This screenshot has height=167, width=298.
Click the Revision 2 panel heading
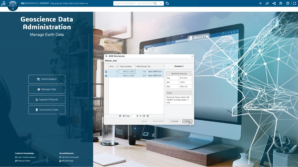pyautogui.click(x=179, y=66)
